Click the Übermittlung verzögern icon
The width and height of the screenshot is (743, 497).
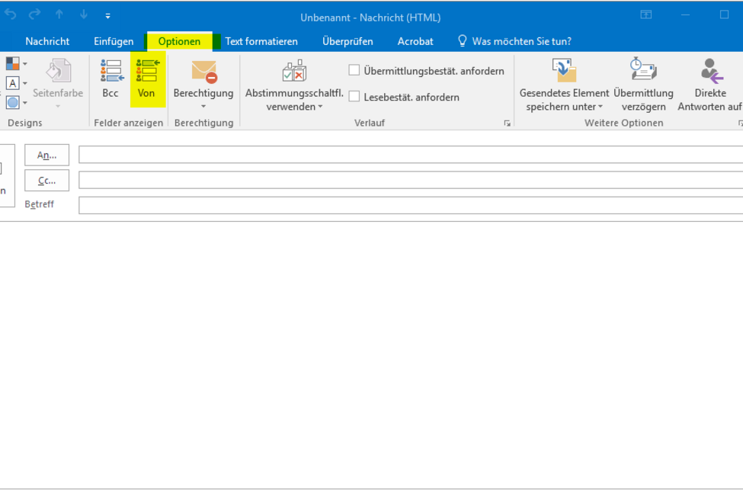[x=643, y=70]
